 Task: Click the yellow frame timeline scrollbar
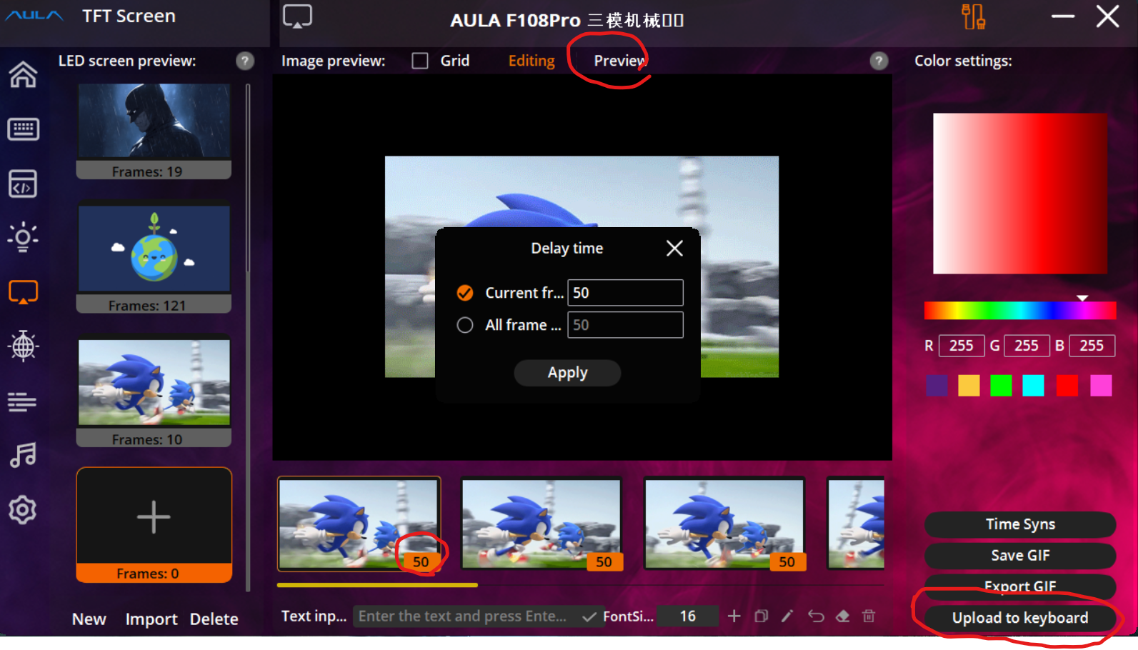coord(377,585)
